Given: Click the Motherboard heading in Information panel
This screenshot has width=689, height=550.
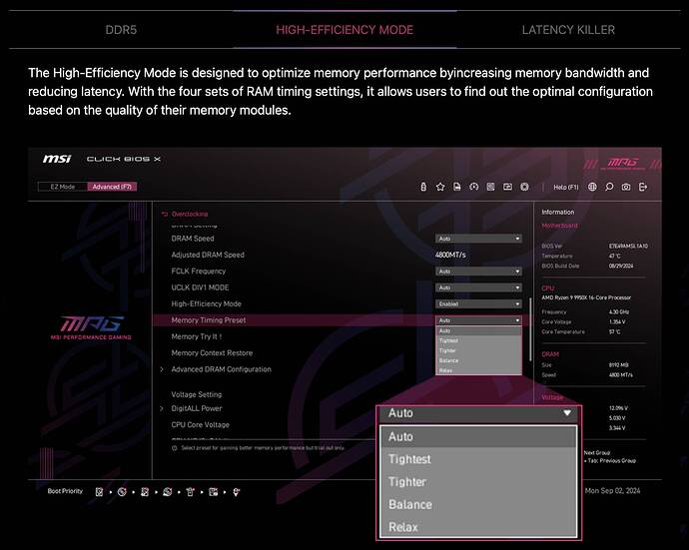Looking at the screenshot, I should point(559,226).
